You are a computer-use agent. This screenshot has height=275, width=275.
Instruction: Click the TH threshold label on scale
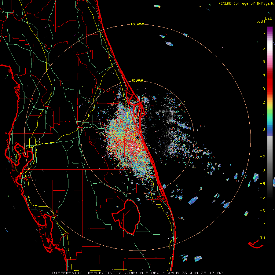pos(262,238)
